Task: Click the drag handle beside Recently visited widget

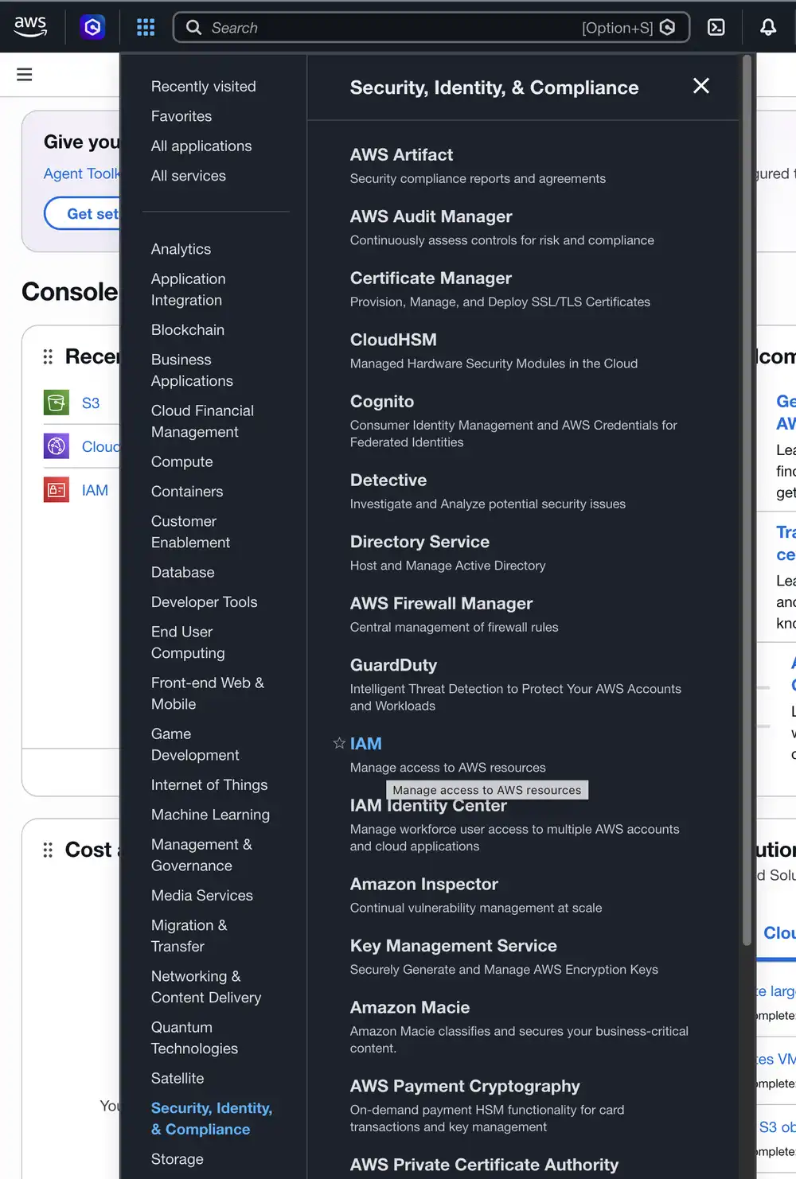Action: click(48, 356)
